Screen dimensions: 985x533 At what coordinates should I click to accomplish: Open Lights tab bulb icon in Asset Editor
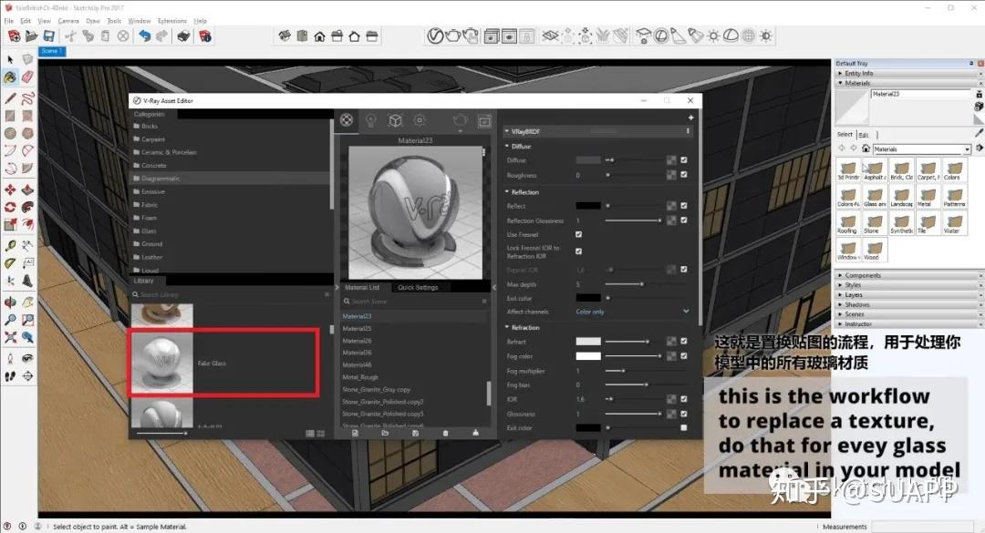(x=370, y=120)
